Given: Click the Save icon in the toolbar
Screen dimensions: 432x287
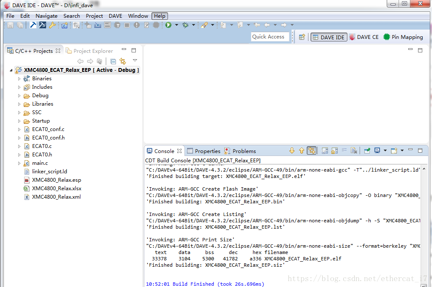Looking at the screenshot, I should tap(11, 25).
